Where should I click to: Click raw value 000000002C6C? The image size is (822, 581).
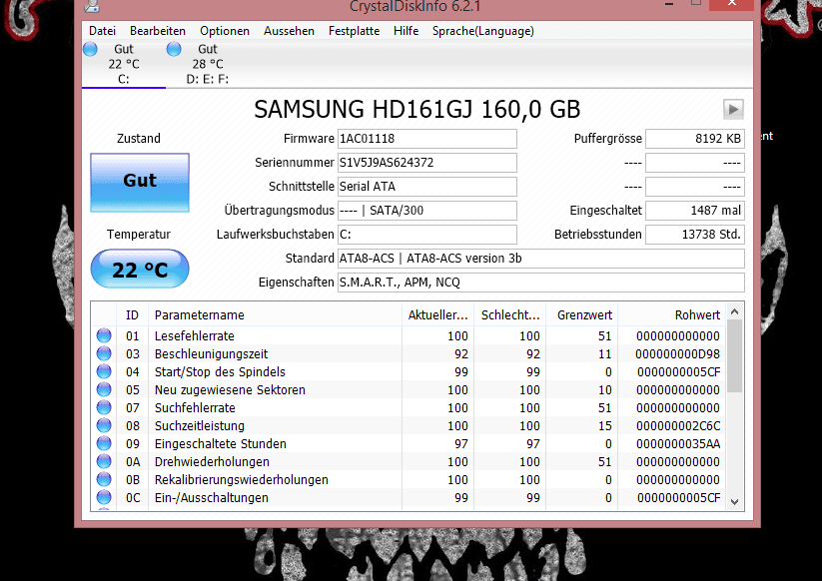tap(678, 426)
